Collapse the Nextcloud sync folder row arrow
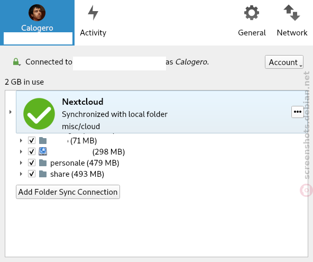The width and height of the screenshot is (313, 262). 11,112
